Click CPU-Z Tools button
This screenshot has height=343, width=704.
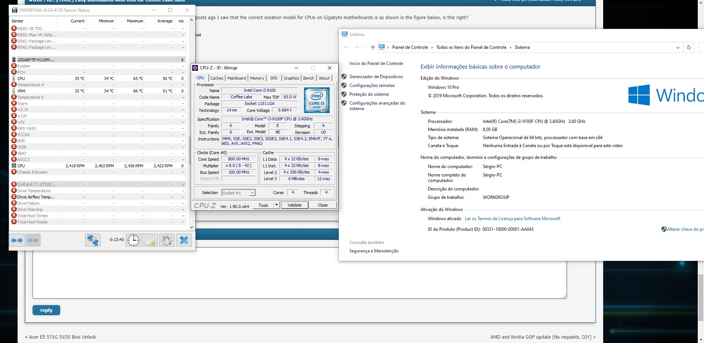point(263,205)
